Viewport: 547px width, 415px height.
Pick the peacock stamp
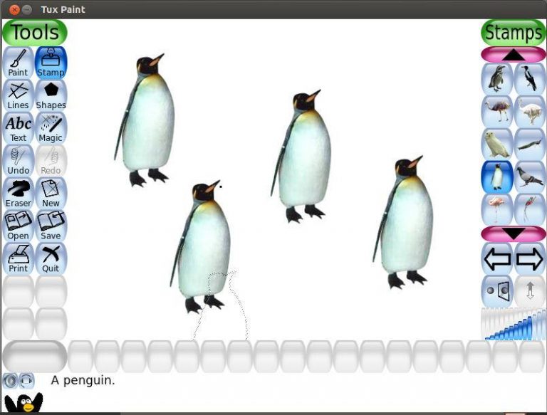click(530, 145)
